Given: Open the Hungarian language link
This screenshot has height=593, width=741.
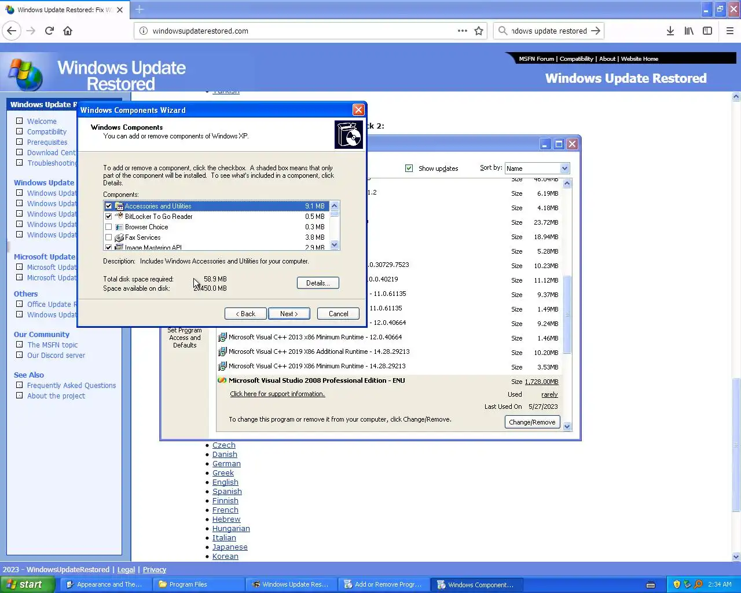Looking at the screenshot, I should [x=231, y=529].
